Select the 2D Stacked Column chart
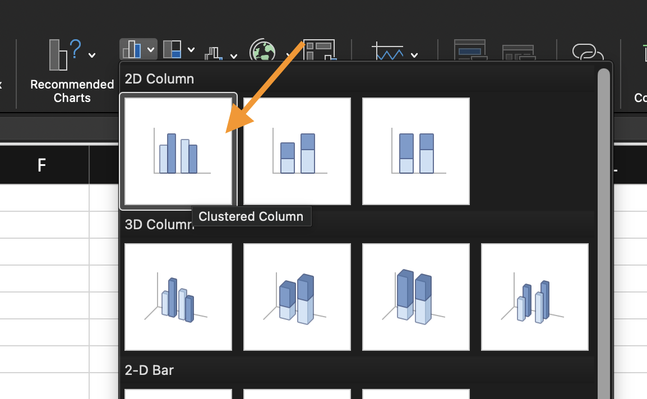 (x=297, y=151)
